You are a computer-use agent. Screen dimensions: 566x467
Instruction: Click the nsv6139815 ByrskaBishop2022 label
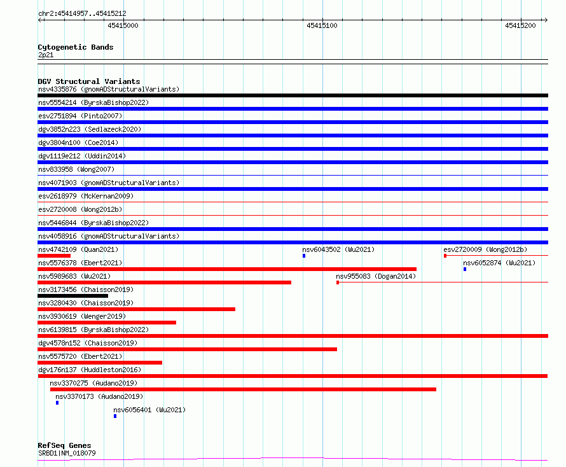[x=93, y=330]
